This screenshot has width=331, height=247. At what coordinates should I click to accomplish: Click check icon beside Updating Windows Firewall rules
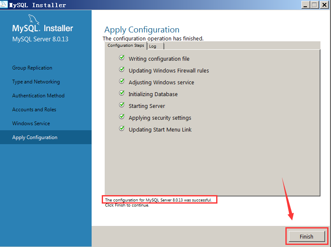coord(122,69)
